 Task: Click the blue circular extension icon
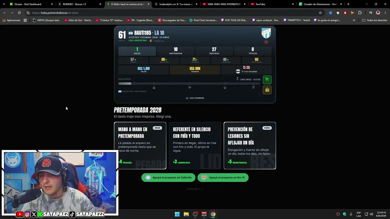(331, 13)
